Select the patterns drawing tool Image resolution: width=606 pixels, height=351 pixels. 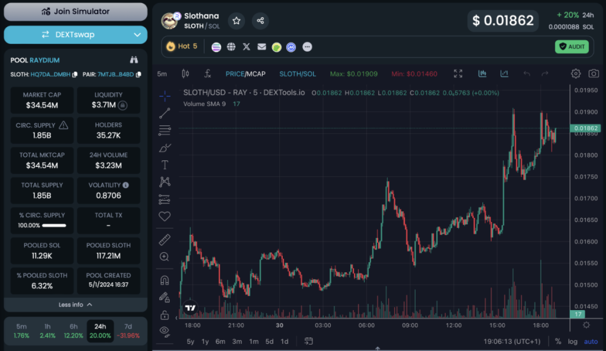click(165, 182)
